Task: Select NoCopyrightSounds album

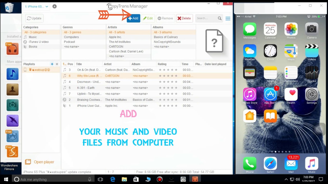Action: [167, 42]
